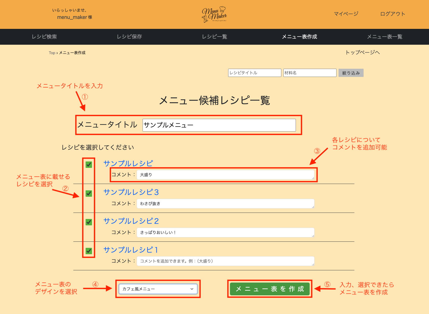Click the トップページへ link
This screenshot has width=429, height=314.
pos(362,52)
